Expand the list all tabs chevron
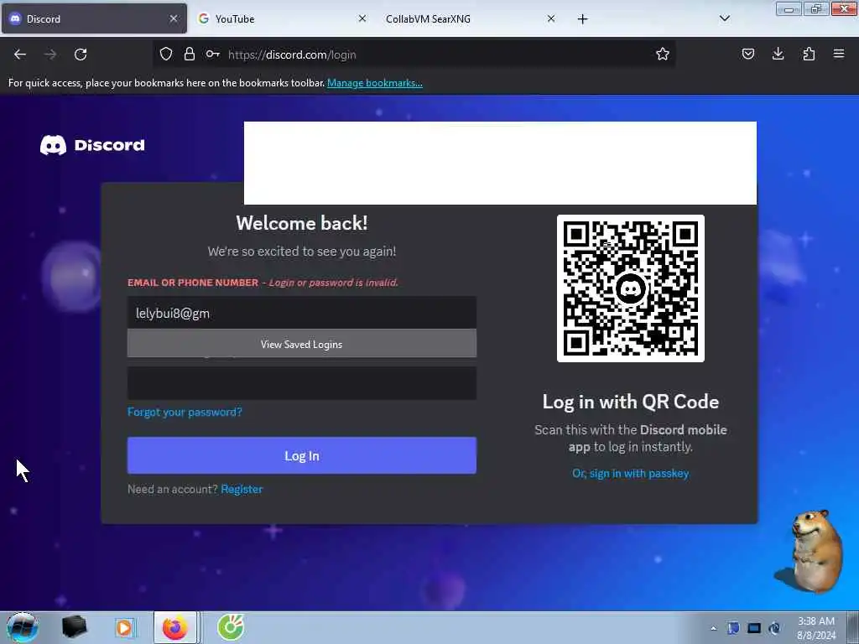Screen dimensions: 859x644 (724, 18)
